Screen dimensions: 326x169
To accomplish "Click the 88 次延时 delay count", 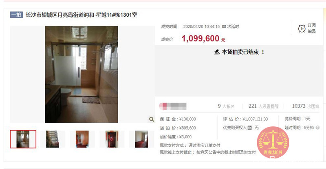I will pos(230,26).
